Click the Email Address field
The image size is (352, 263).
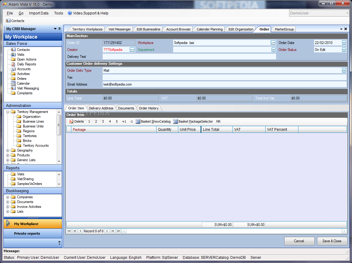click(225, 84)
